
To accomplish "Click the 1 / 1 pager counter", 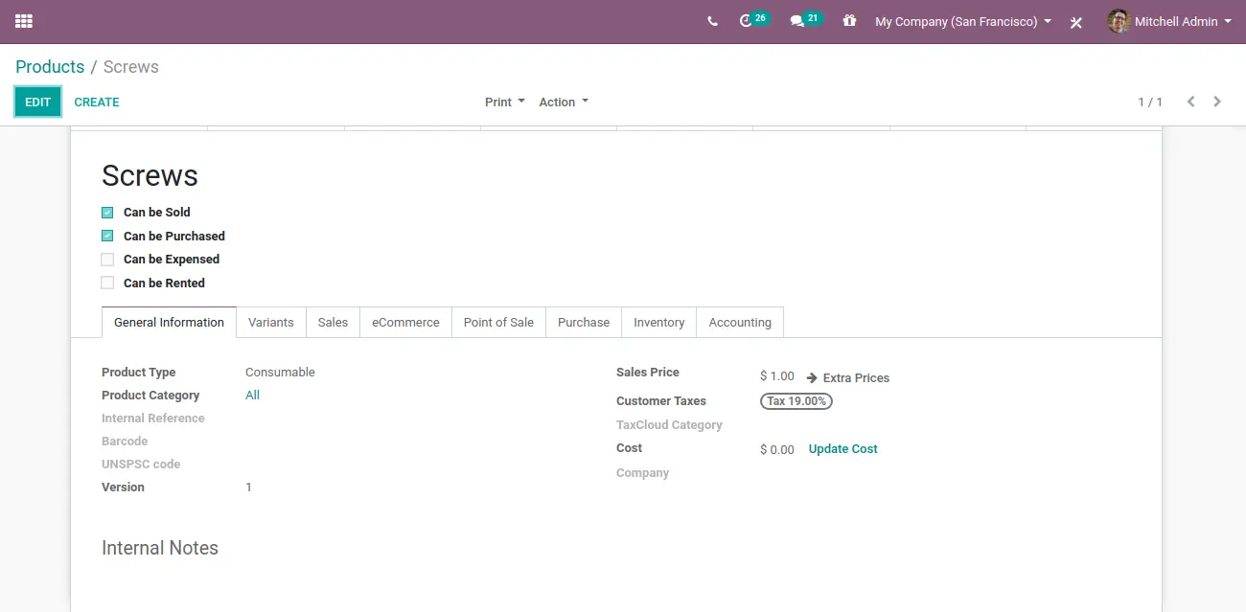I will [1150, 102].
